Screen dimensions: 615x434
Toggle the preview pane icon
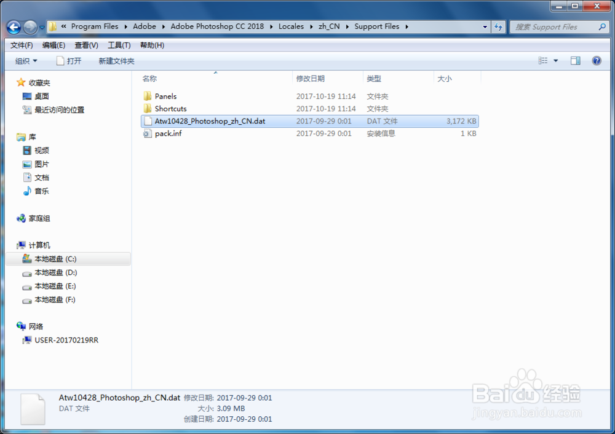[576, 60]
